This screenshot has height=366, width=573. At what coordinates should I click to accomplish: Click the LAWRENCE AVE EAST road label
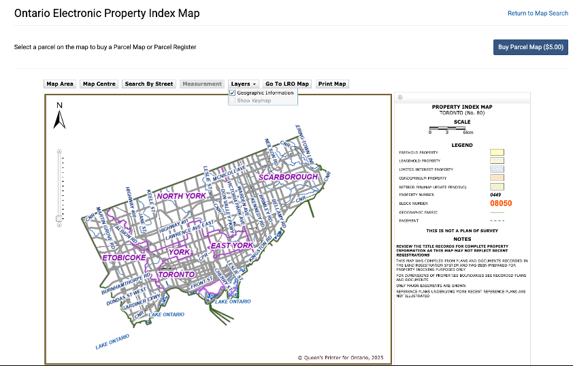pos(190,230)
